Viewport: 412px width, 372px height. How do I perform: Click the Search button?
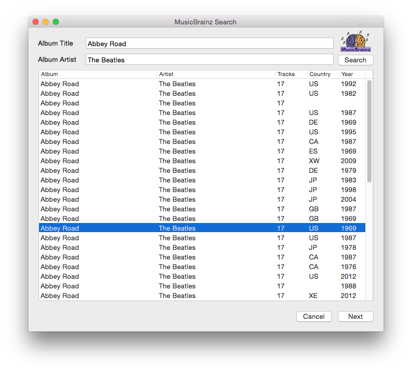click(x=355, y=60)
